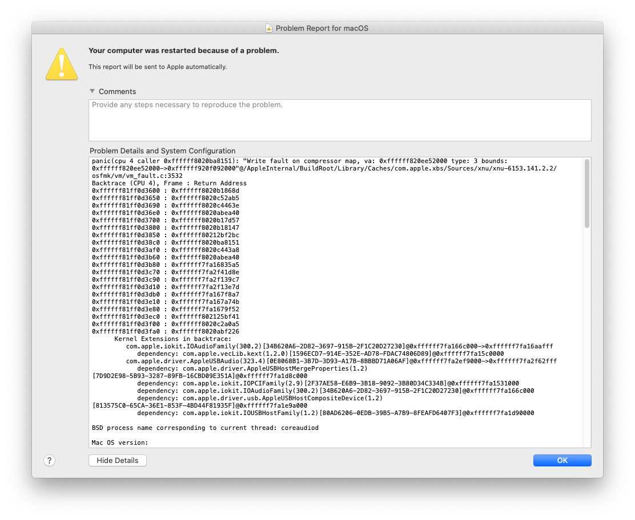Click the "osfmk/vm/vm_fault.c:3532" line
The height and width of the screenshot is (520, 635).
(137, 176)
